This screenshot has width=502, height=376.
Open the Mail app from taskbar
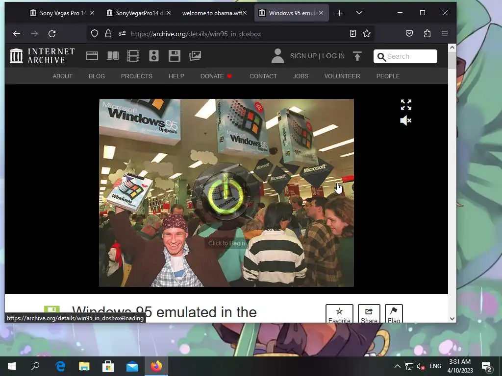132,366
